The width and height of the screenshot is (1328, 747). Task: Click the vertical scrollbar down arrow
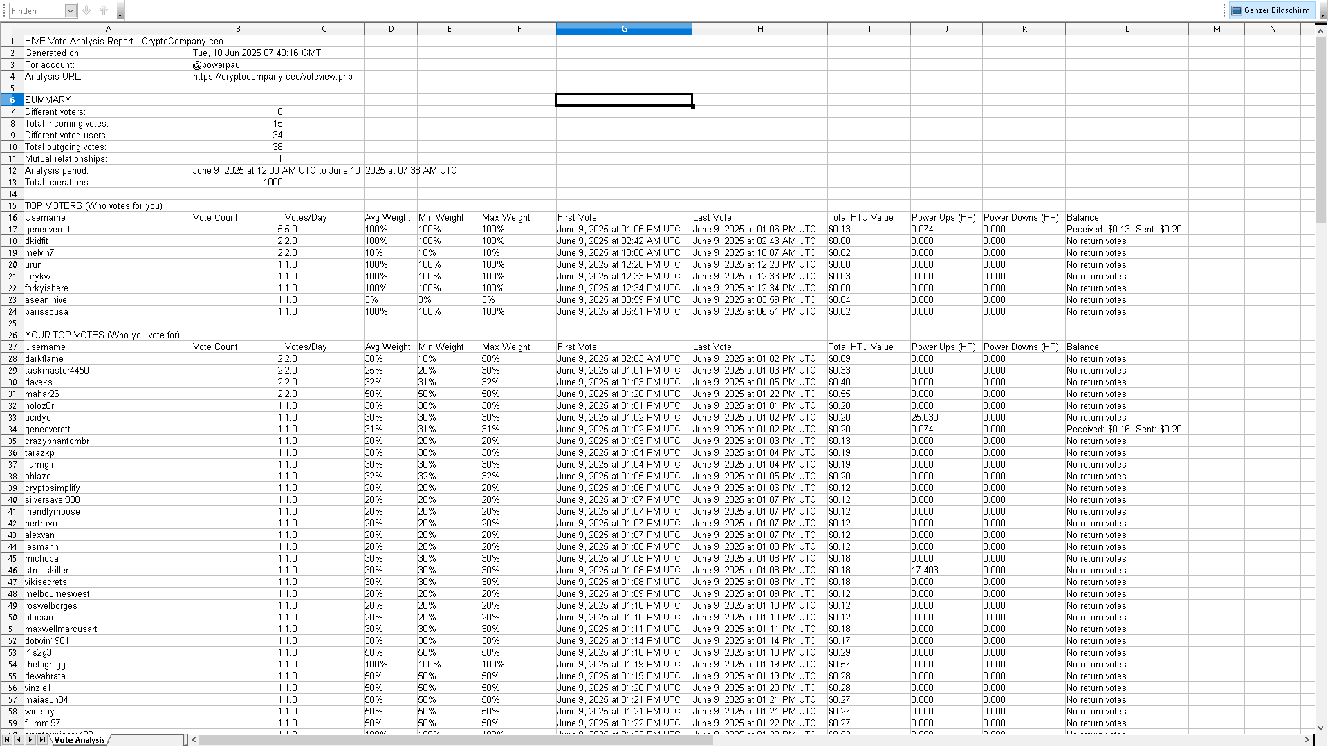[x=1321, y=728]
